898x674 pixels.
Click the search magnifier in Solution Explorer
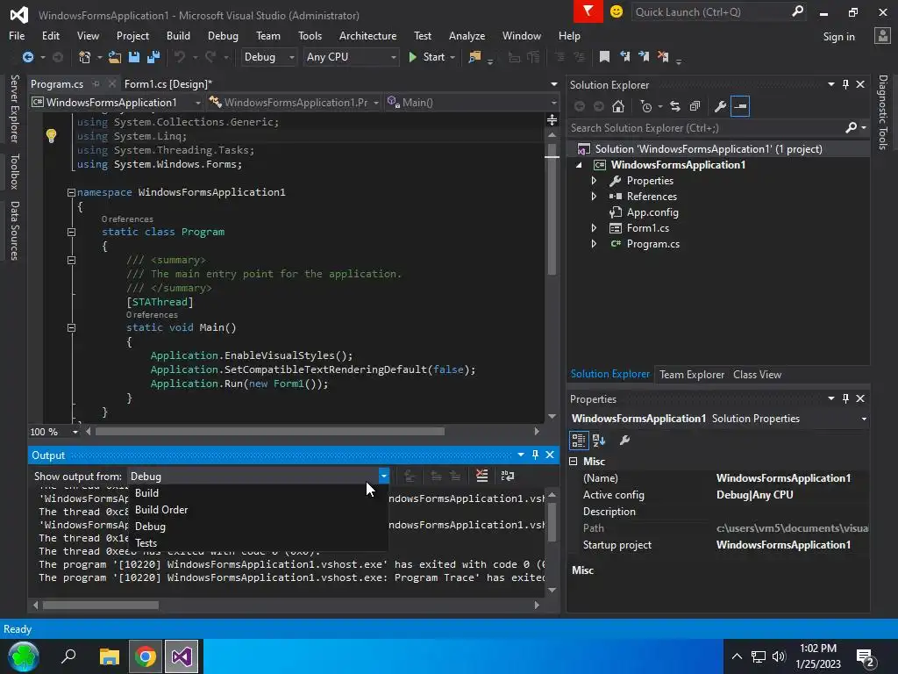tap(852, 127)
